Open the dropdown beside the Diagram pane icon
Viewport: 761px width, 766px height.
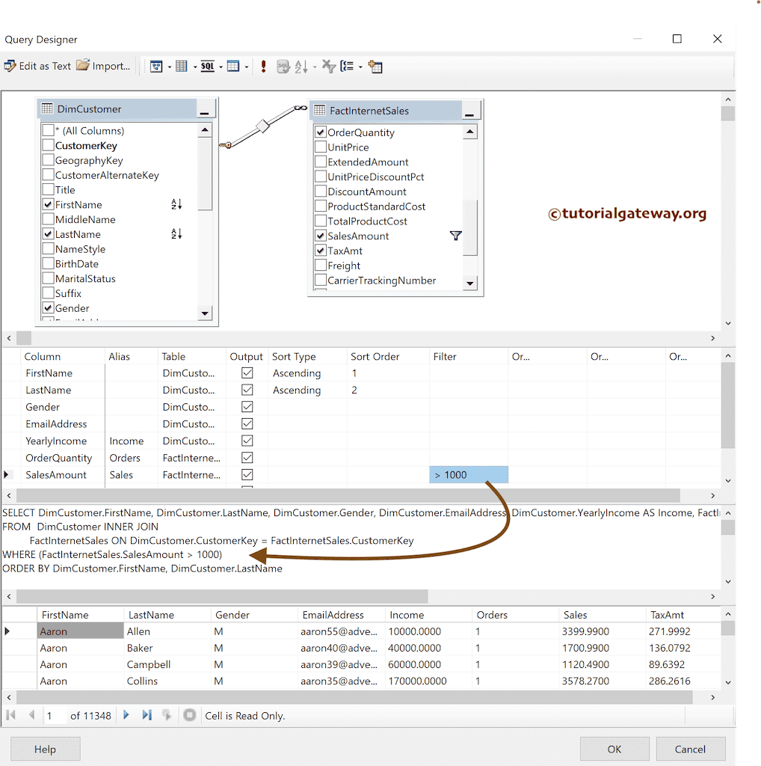tap(169, 67)
